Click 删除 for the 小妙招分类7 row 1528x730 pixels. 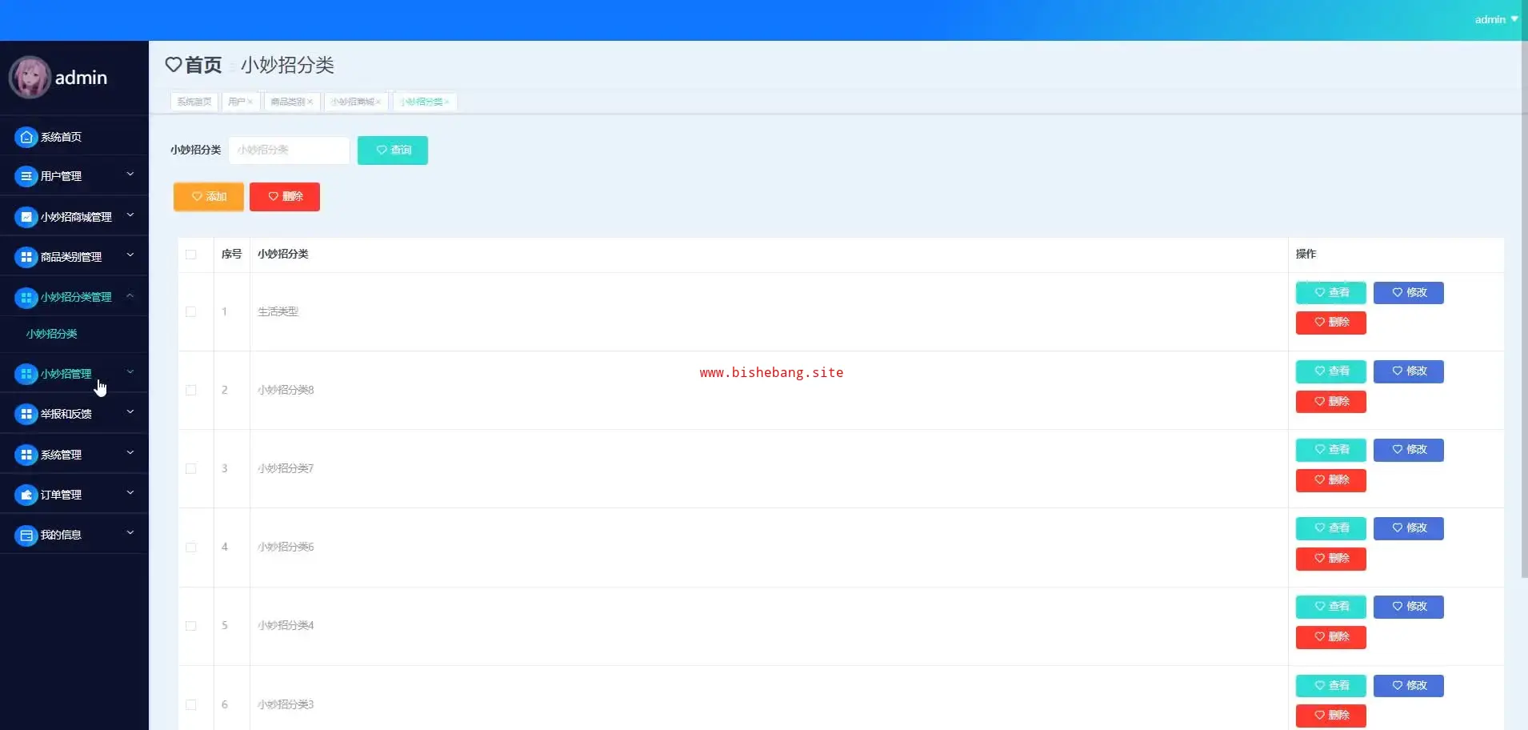coord(1331,480)
